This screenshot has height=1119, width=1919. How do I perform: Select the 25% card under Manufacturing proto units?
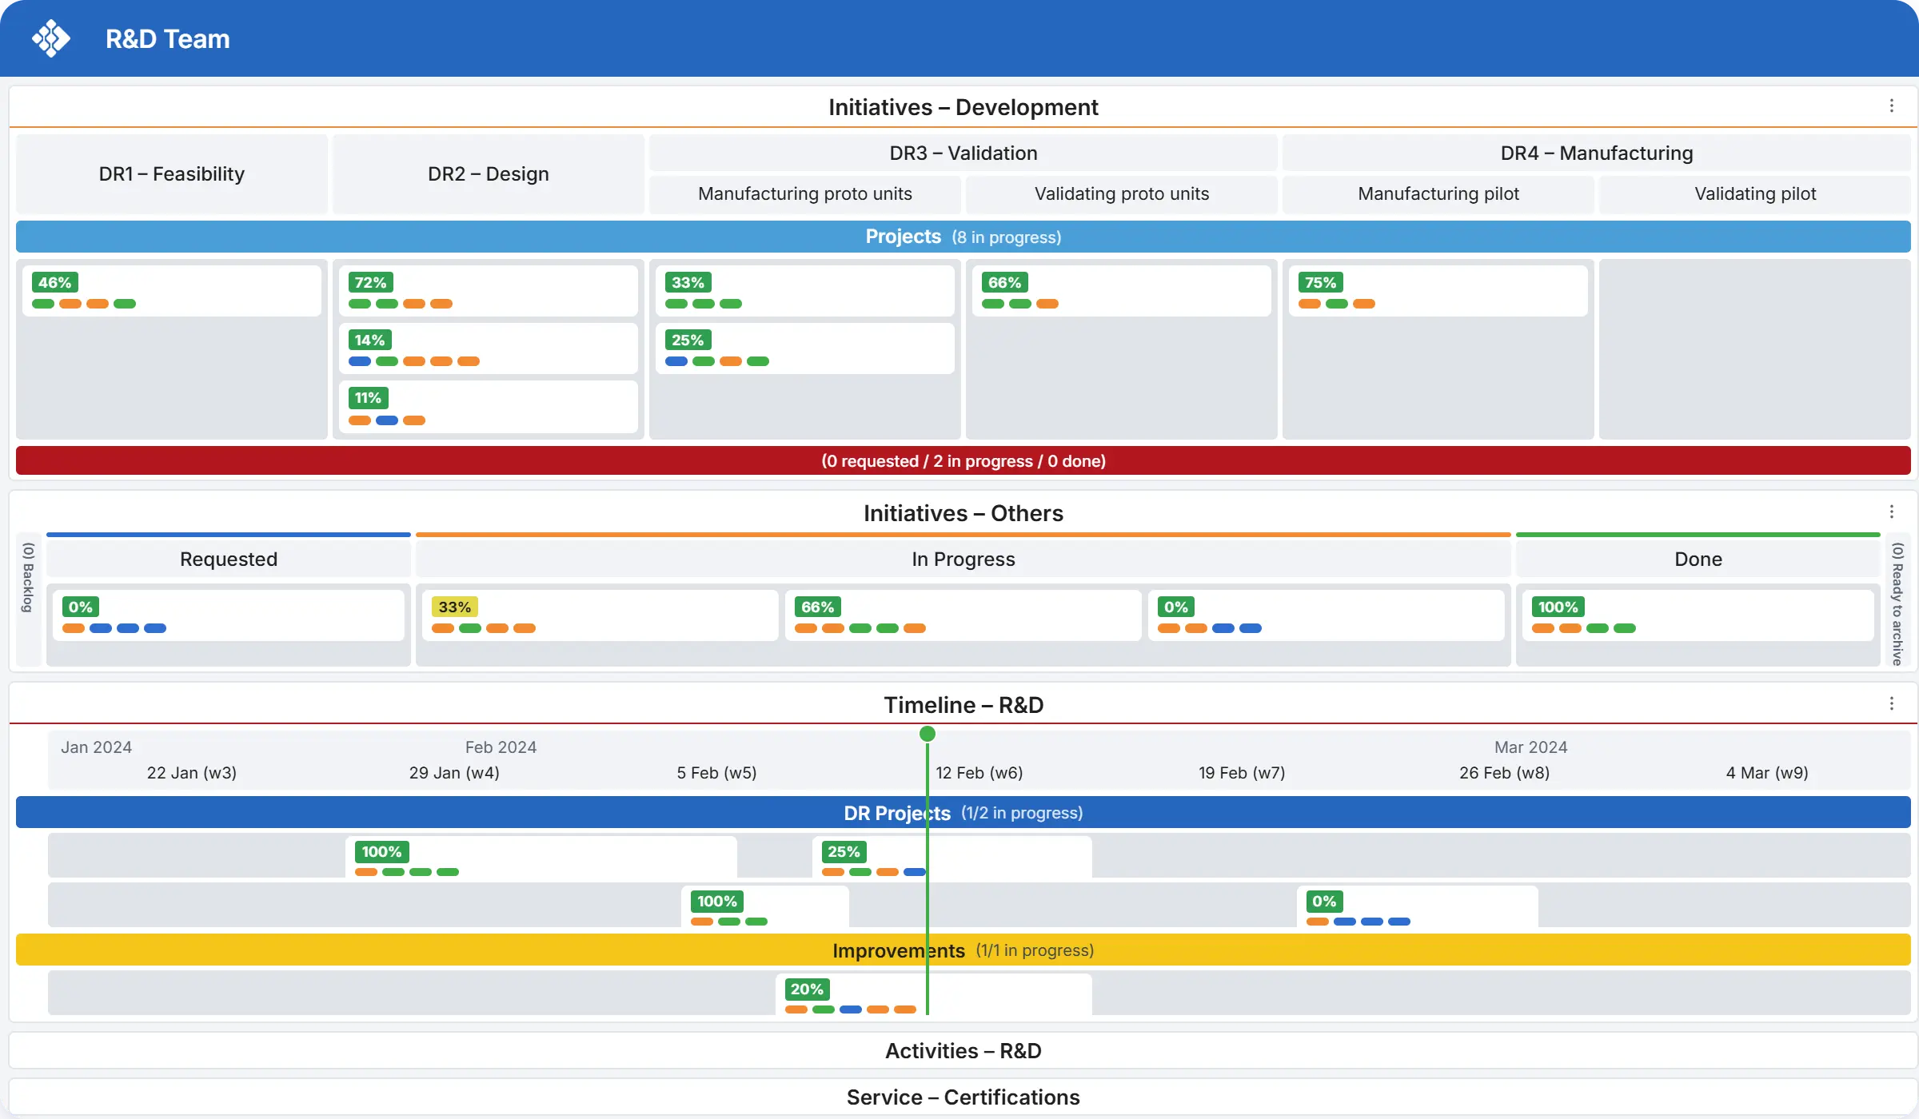pos(805,348)
